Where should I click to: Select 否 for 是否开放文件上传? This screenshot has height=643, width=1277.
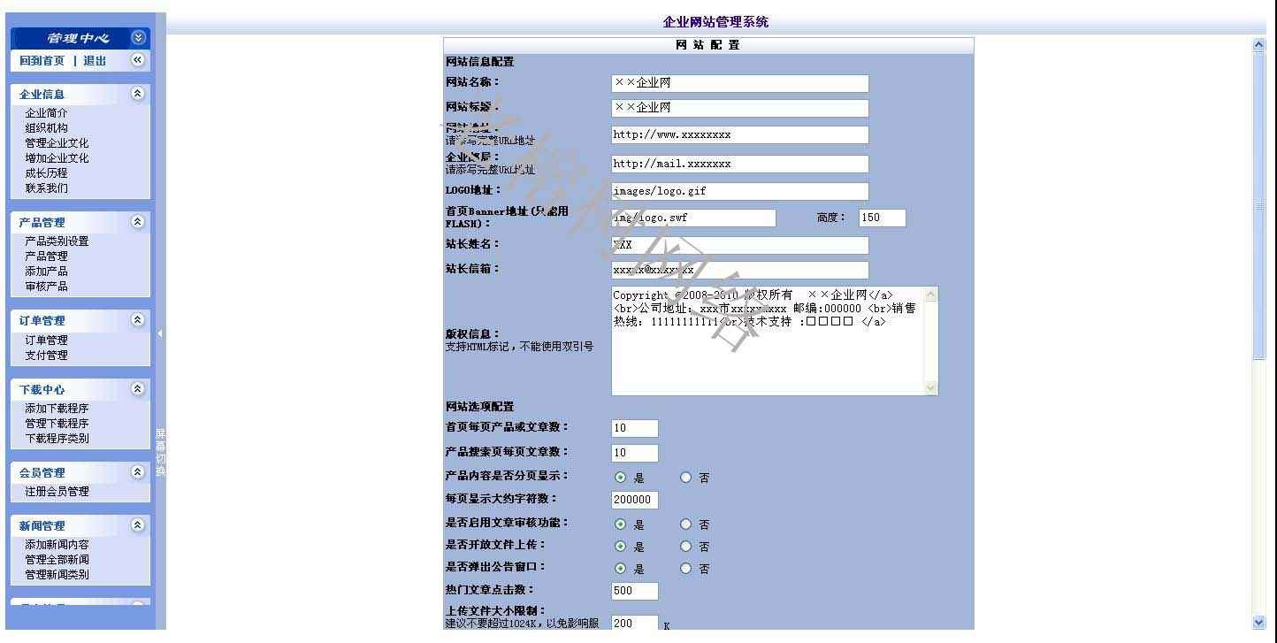point(685,547)
